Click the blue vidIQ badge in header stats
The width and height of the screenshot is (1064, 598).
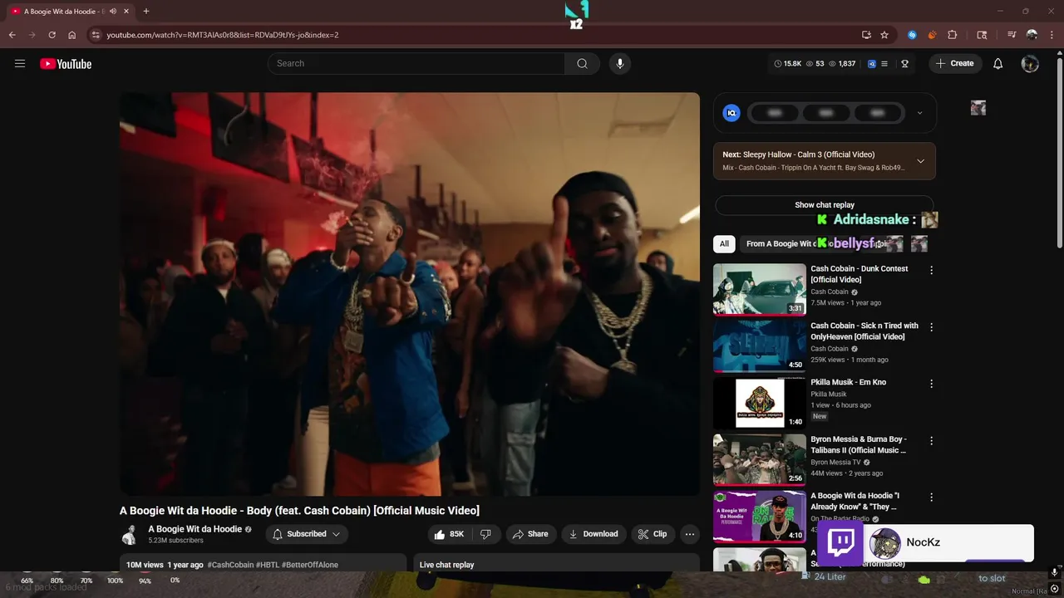pyautogui.click(x=871, y=63)
